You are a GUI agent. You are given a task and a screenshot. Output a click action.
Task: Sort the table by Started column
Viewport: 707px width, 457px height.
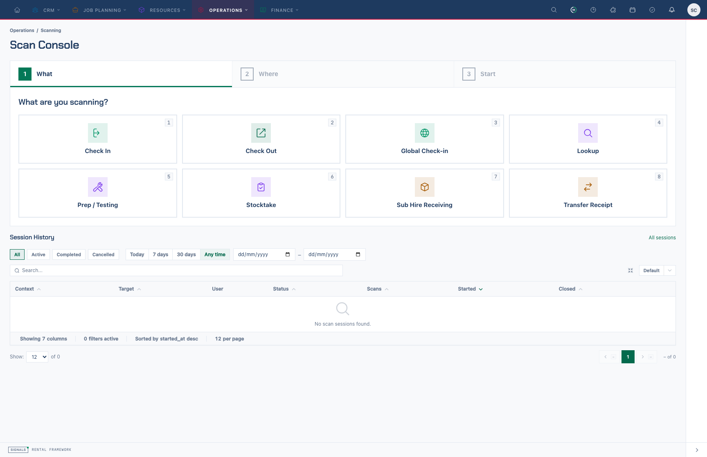(470, 289)
